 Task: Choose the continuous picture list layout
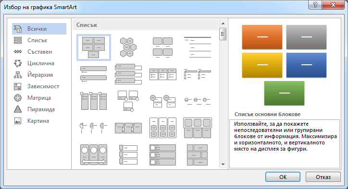(x=94, y=154)
